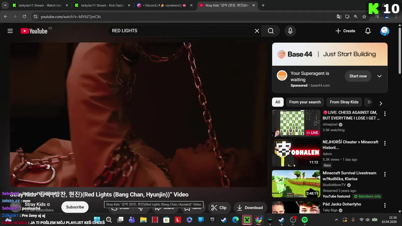Start voice search with microphone
This screenshot has height=226, width=402.
(290, 31)
